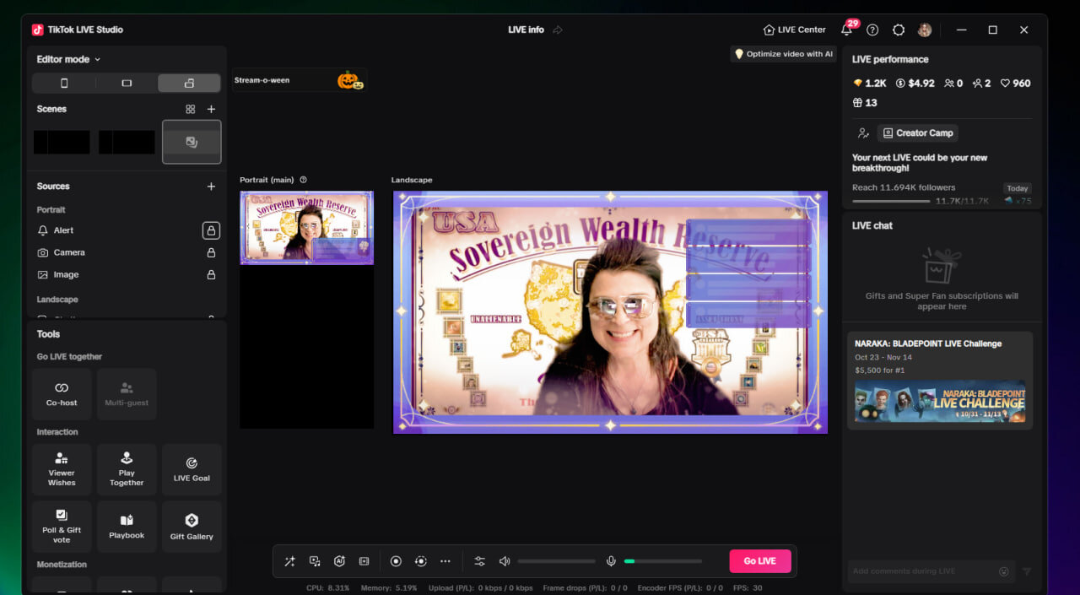This screenshot has height=595, width=1080.
Task: Toggle lock on the Alert source
Action: pos(211,230)
